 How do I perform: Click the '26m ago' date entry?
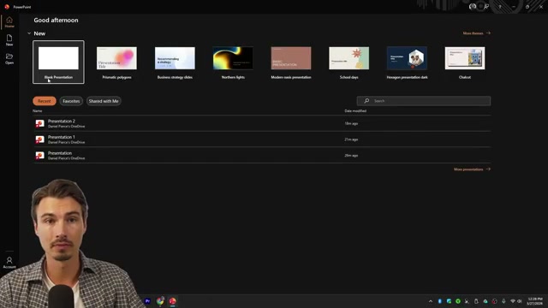pyautogui.click(x=351, y=156)
